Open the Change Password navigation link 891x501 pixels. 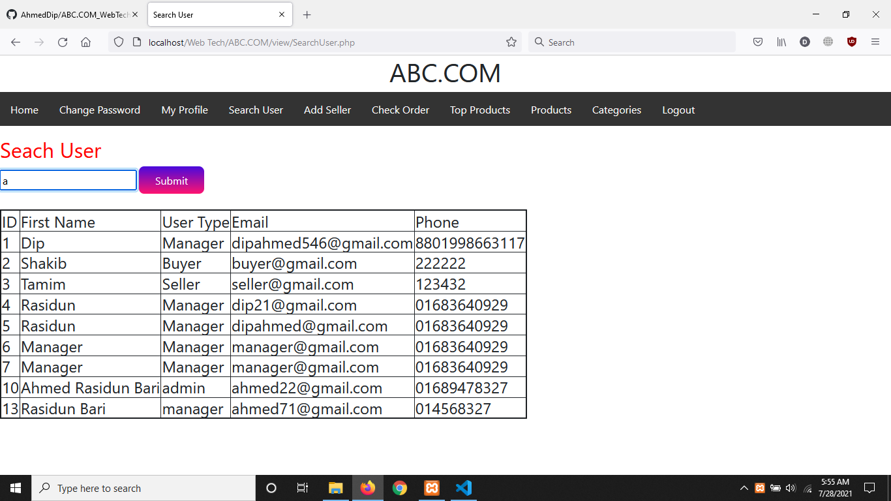(99, 110)
